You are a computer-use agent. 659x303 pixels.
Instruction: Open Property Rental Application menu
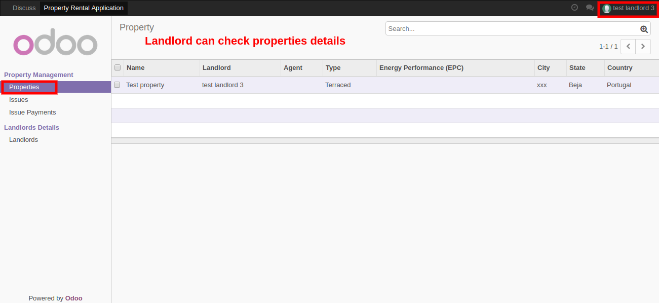click(x=84, y=8)
